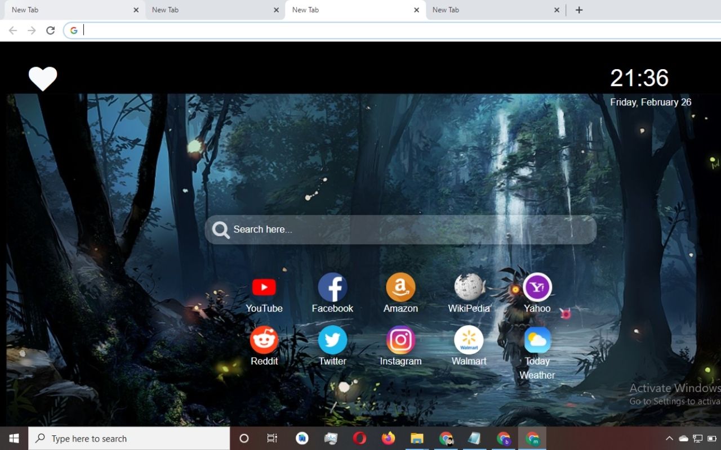Open the Instagram shortcut icon
This screenshot has height=450, width=721.
pyautogui.click(x=400, y=340)
